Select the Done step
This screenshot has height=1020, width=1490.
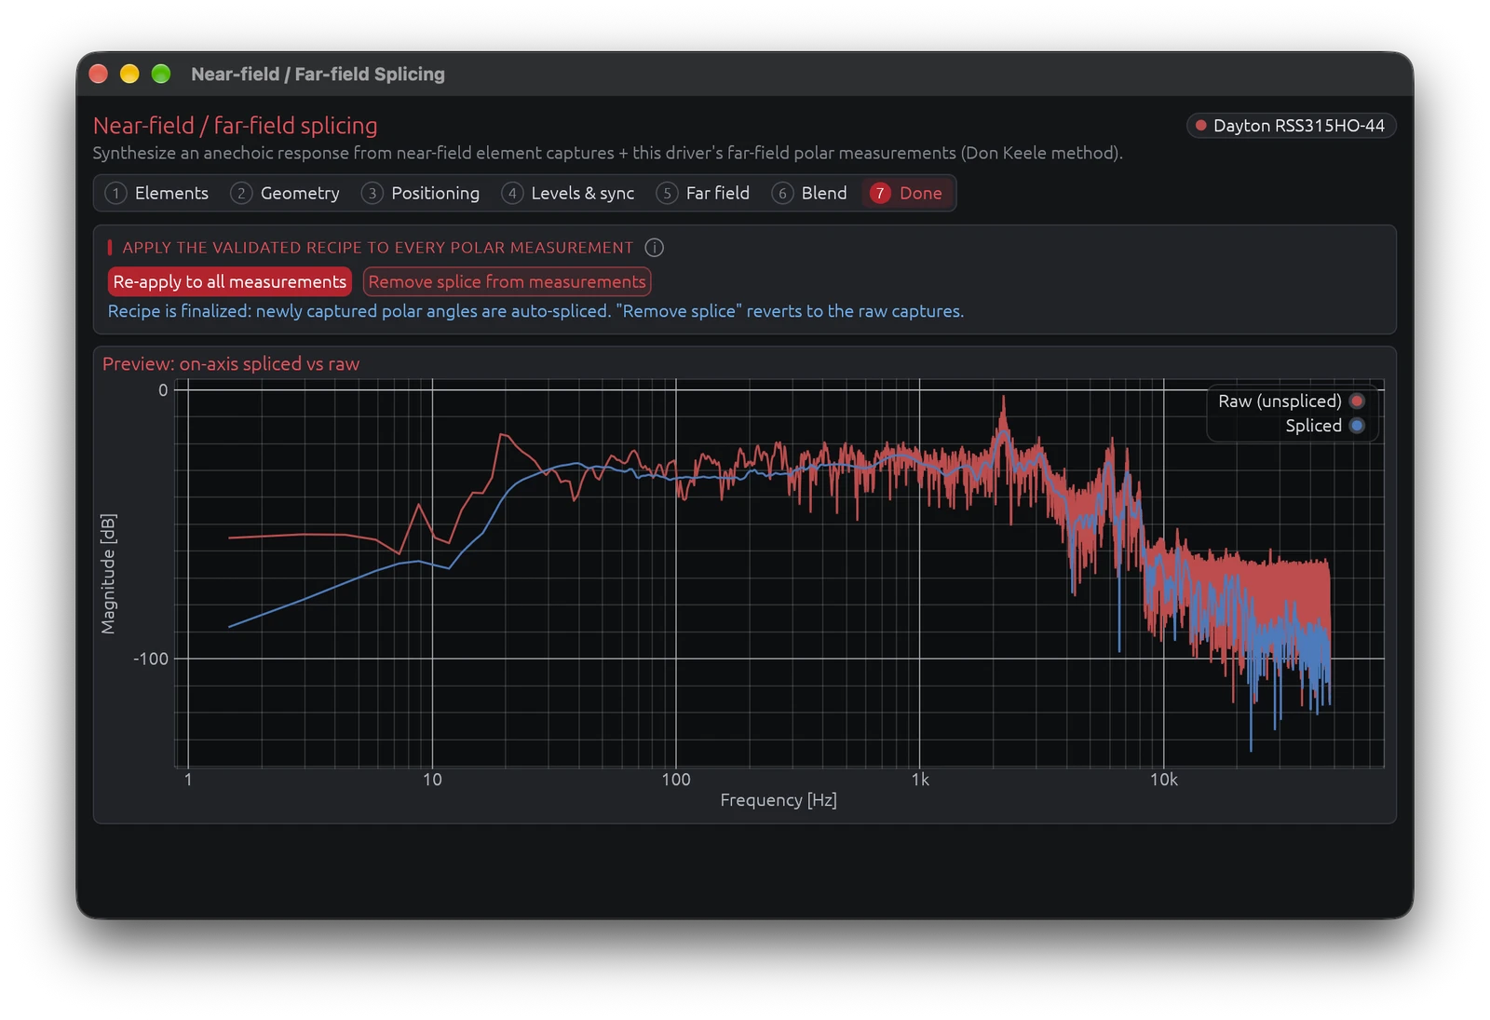(x=907, y=194)
